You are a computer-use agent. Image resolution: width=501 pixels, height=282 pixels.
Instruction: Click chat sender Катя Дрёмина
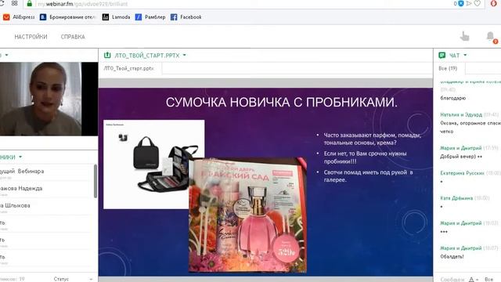[456, 198]
